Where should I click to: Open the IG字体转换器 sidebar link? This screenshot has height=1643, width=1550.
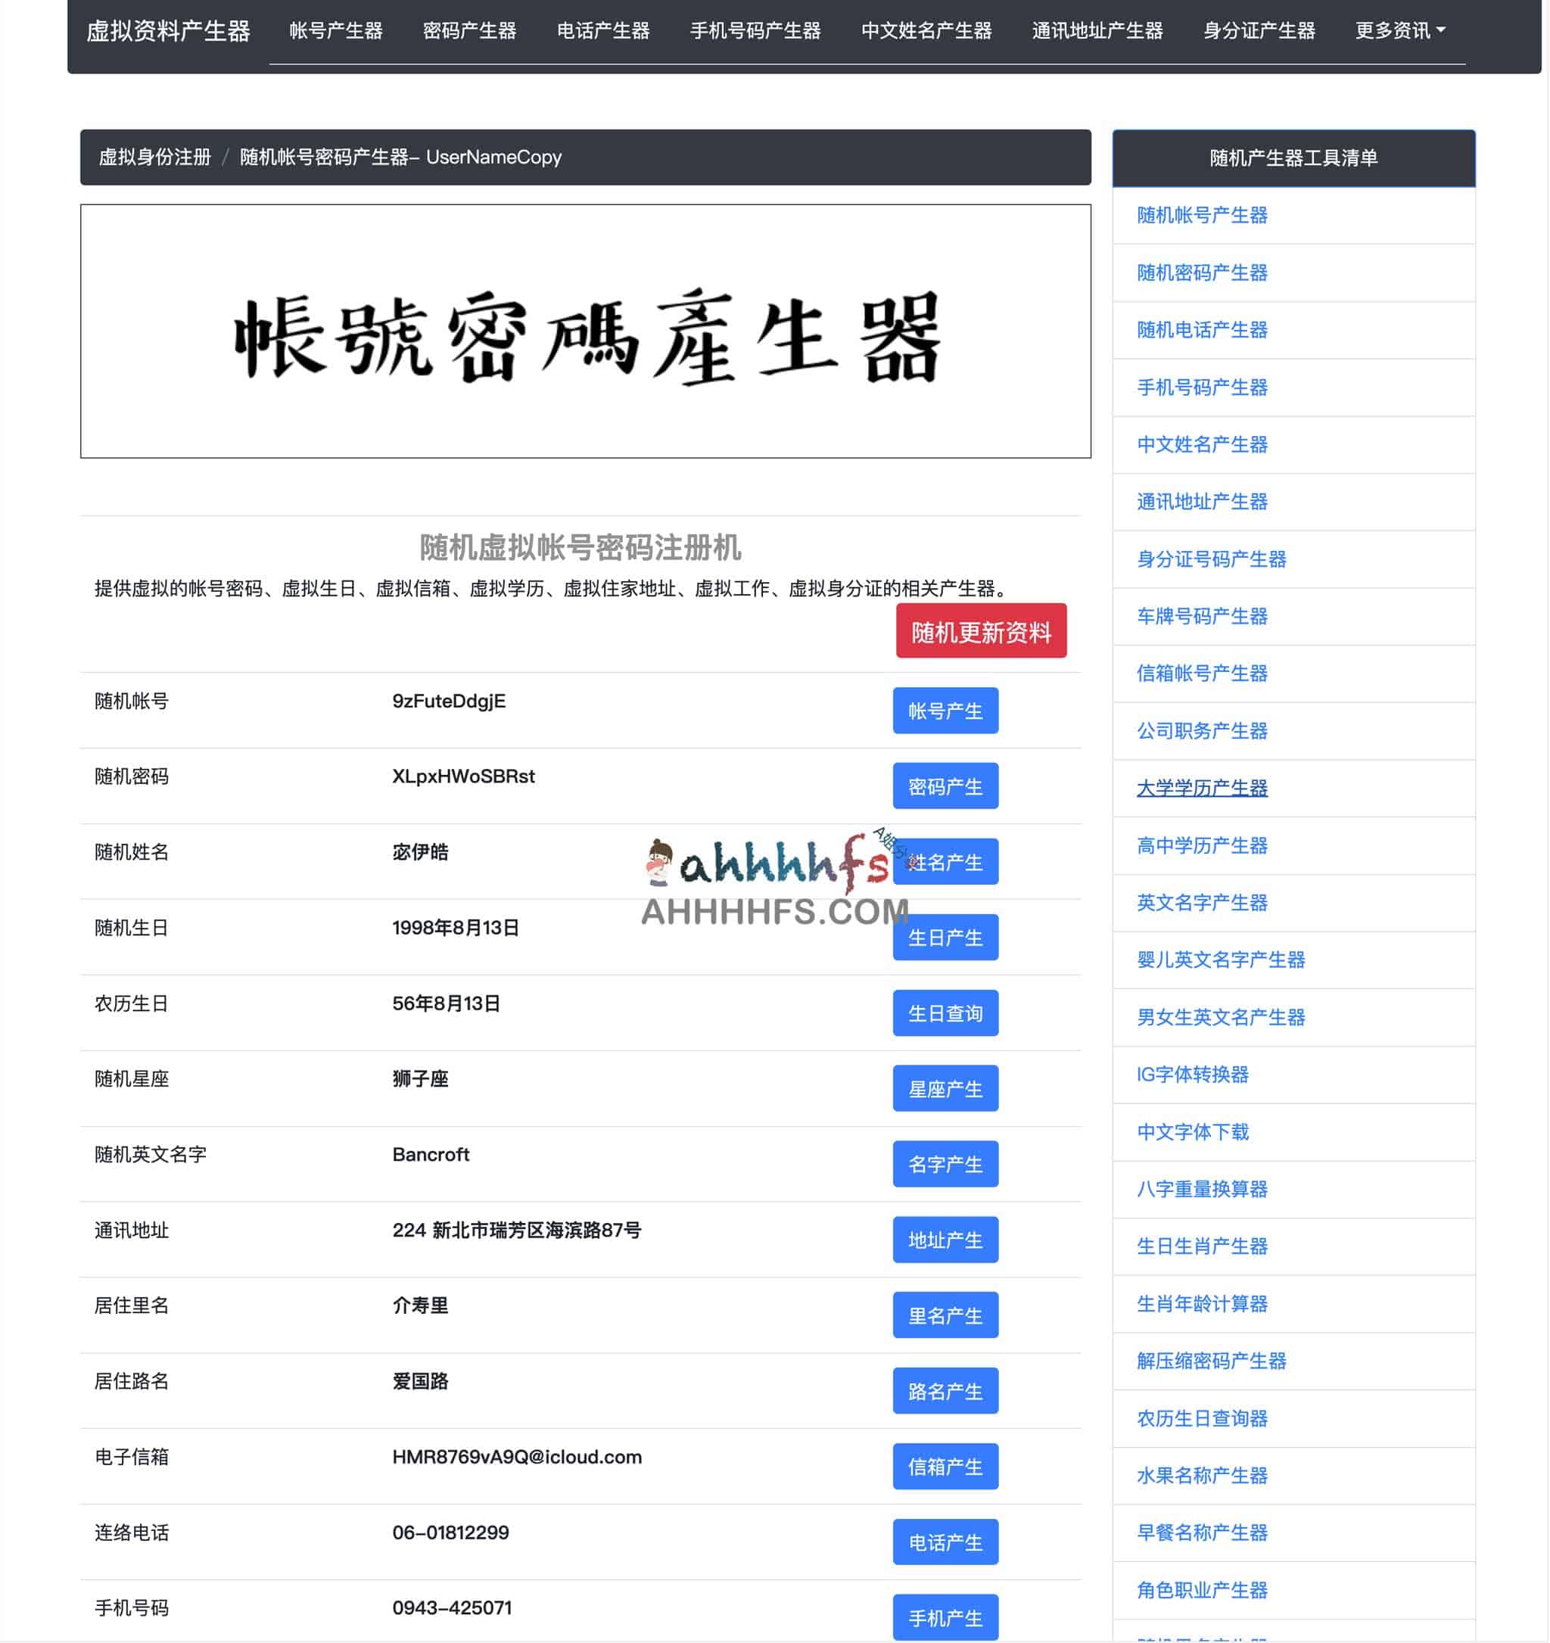(x=1192, y=1075)
